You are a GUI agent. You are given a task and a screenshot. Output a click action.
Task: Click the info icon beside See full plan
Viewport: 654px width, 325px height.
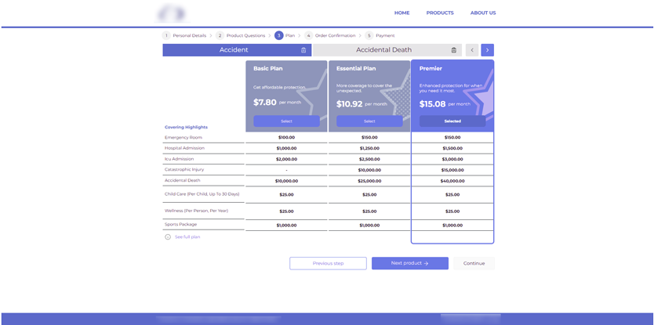(168, 237)
